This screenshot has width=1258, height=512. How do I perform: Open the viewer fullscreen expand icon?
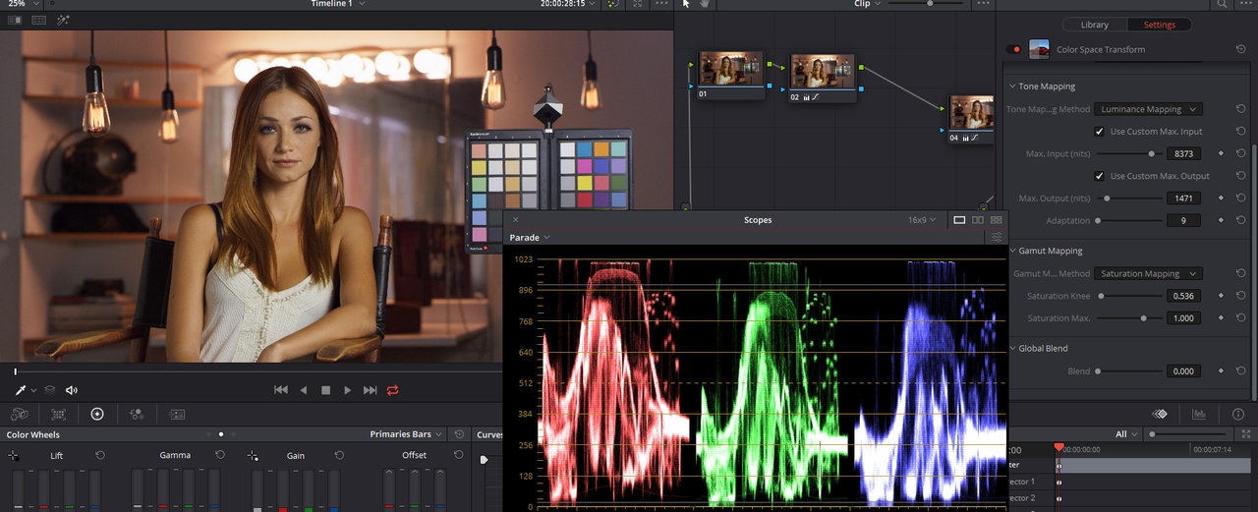coord(638,4)
